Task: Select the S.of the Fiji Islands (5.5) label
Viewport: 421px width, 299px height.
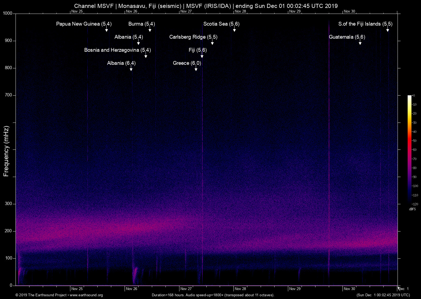Action: [x=365, y=24]
